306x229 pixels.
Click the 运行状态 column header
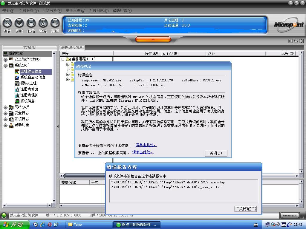coord(183,54)
